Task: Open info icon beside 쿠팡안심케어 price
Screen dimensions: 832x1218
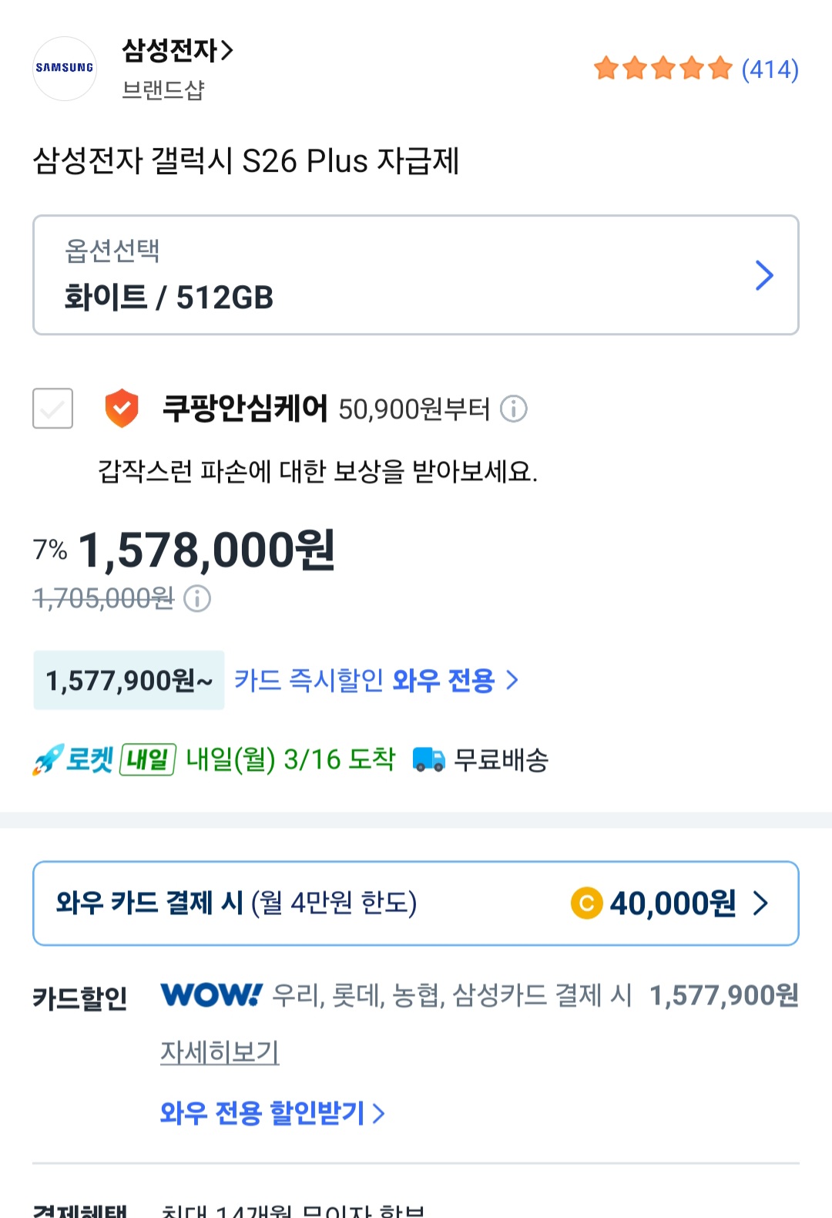Action: click(x=514, y=409)
